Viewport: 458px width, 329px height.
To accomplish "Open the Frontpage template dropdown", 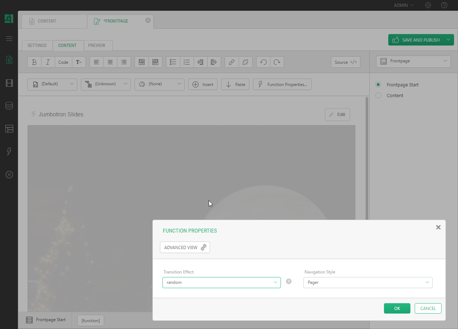I will 413,61.
